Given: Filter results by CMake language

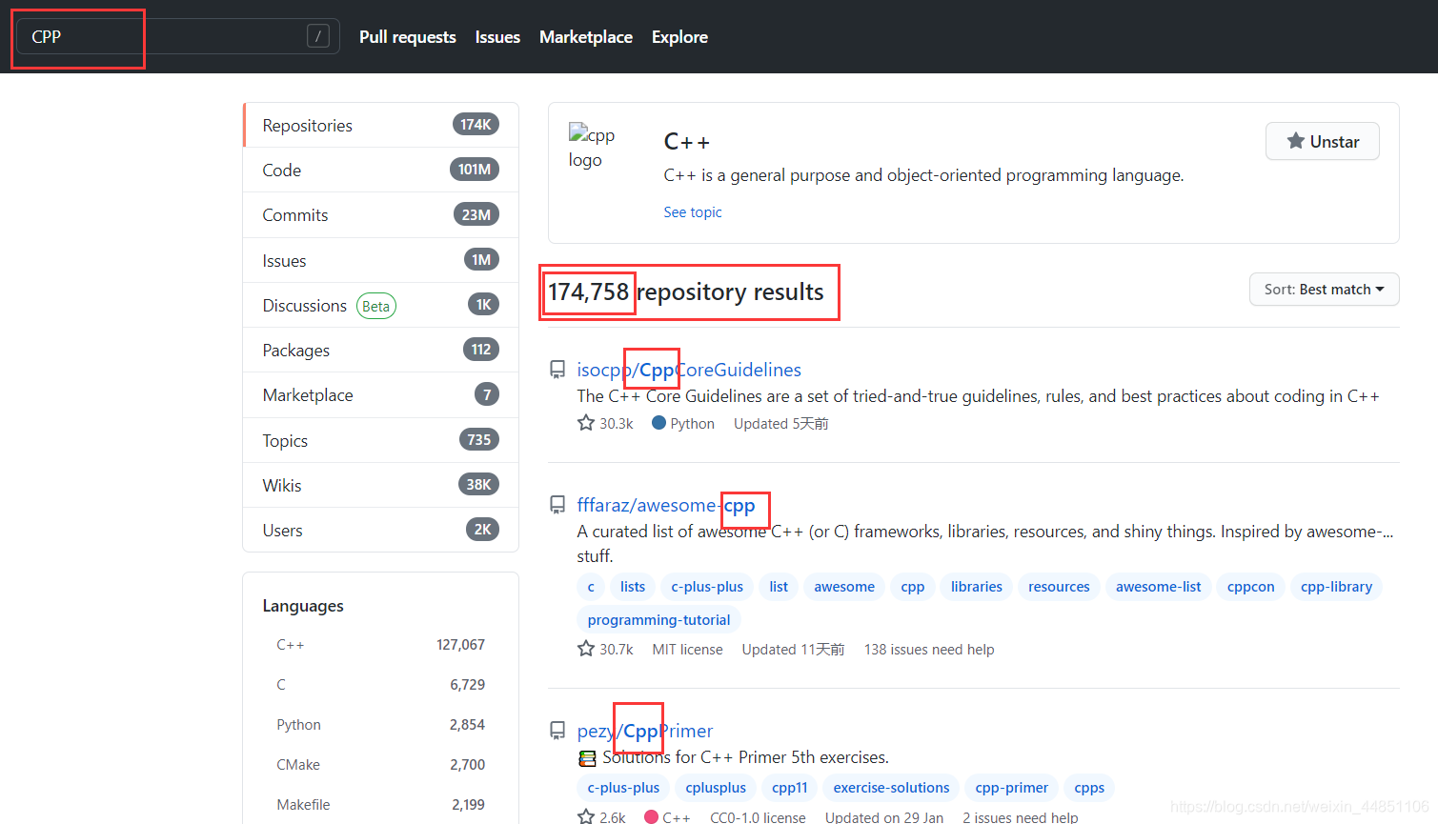Looking at the screenshot, I should click(x=381, y=765).
